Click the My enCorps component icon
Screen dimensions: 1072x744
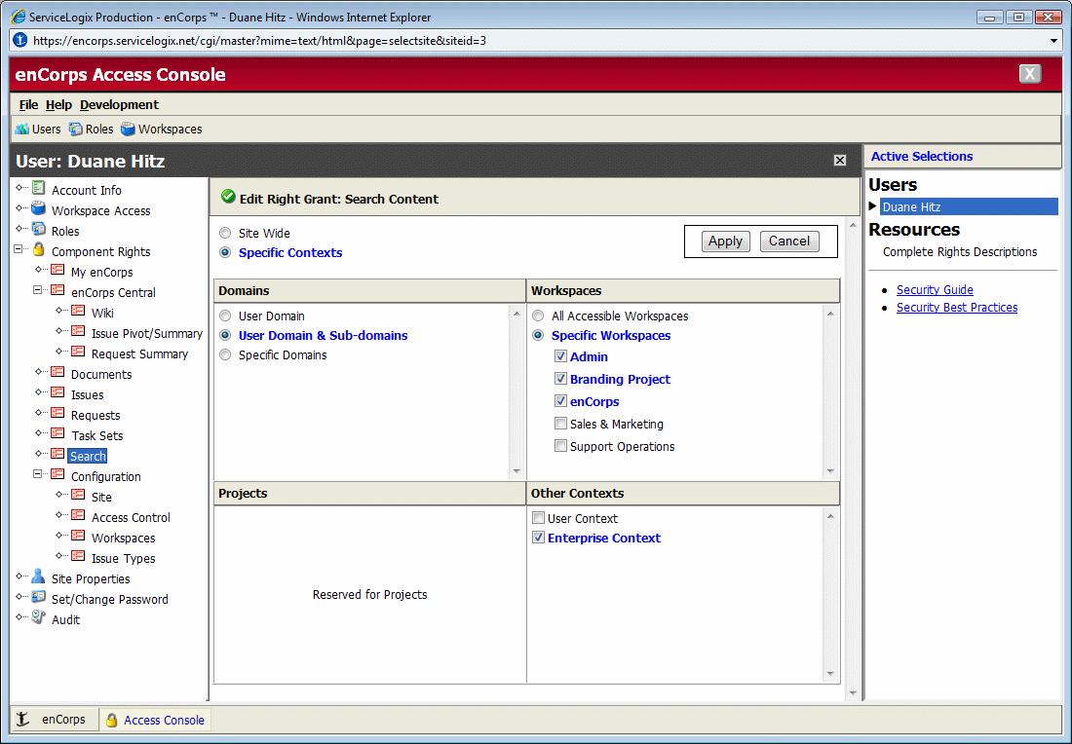(58, 270)
